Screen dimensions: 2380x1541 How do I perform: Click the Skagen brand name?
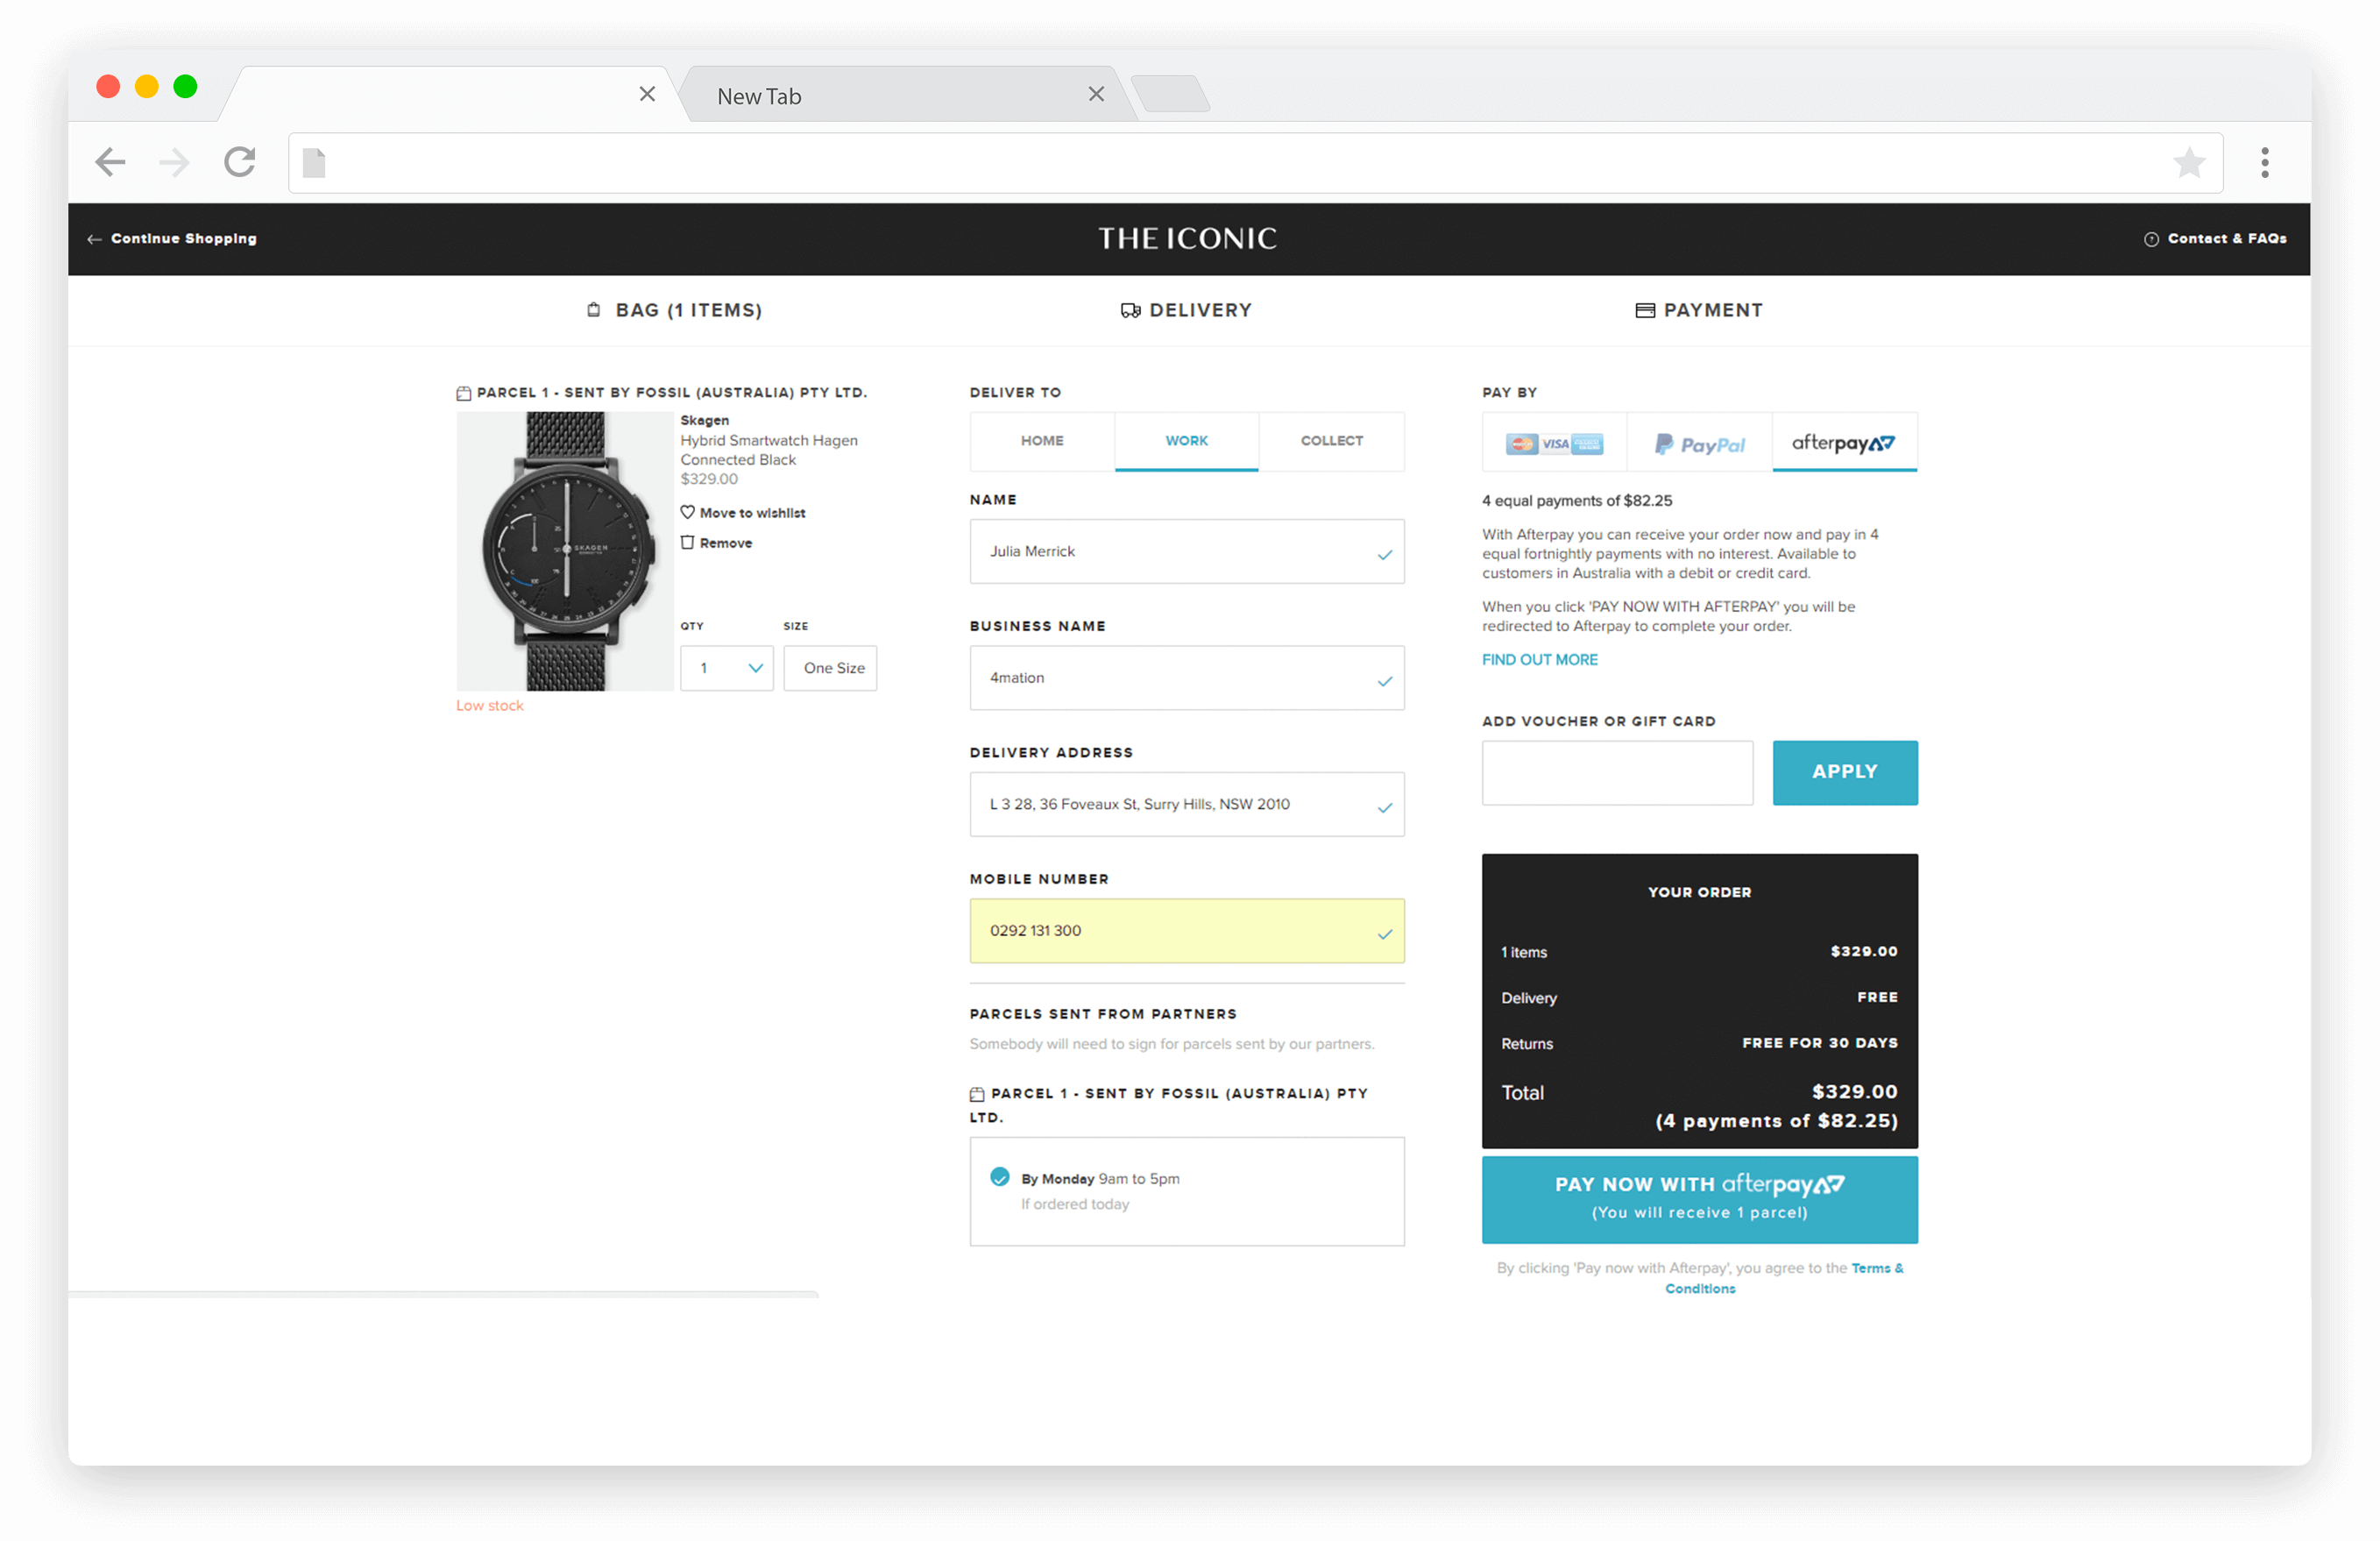(x=705, y=421)
